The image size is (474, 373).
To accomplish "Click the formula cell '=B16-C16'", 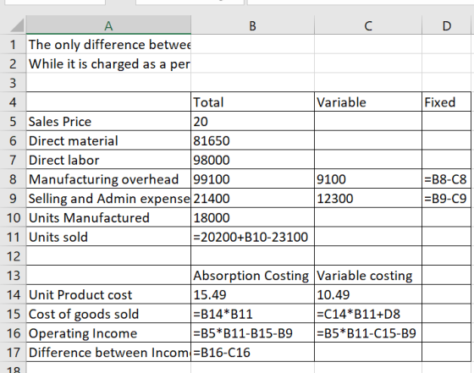I will click(252, 353).
